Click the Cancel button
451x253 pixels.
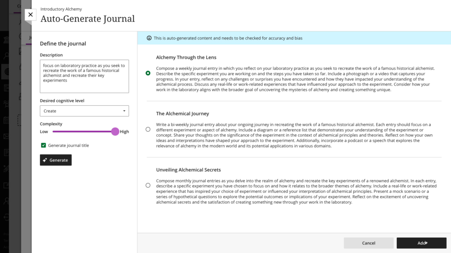[x=369, y=243]
